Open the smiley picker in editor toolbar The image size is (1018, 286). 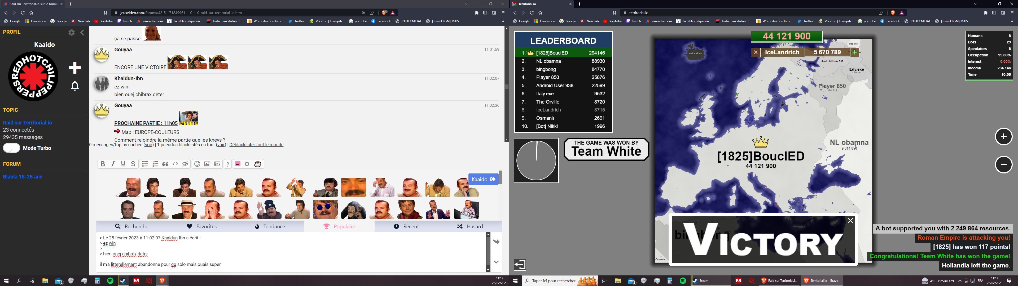(x=197, y=164)
